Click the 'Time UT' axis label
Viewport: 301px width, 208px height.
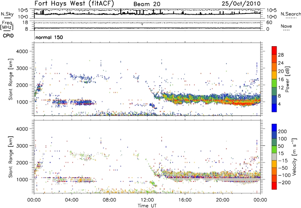click(147, 205)
